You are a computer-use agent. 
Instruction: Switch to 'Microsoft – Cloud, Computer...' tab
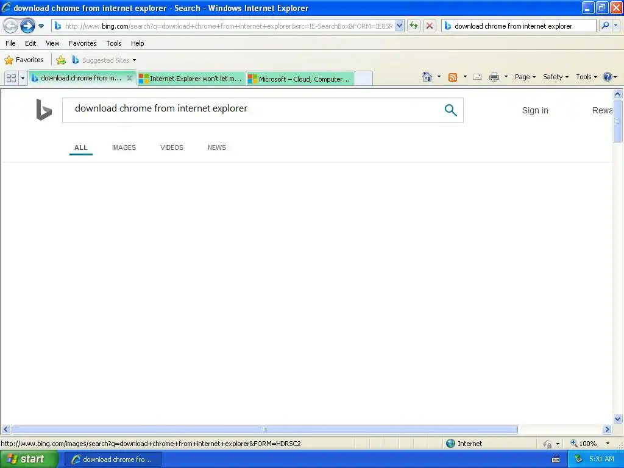click(x=300, y=79)
